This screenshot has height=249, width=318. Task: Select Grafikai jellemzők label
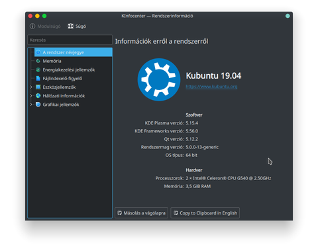tap(61, 105)
